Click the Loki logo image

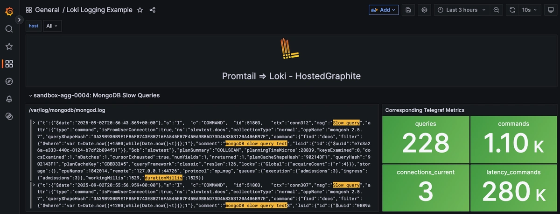(x=289, y=49)
